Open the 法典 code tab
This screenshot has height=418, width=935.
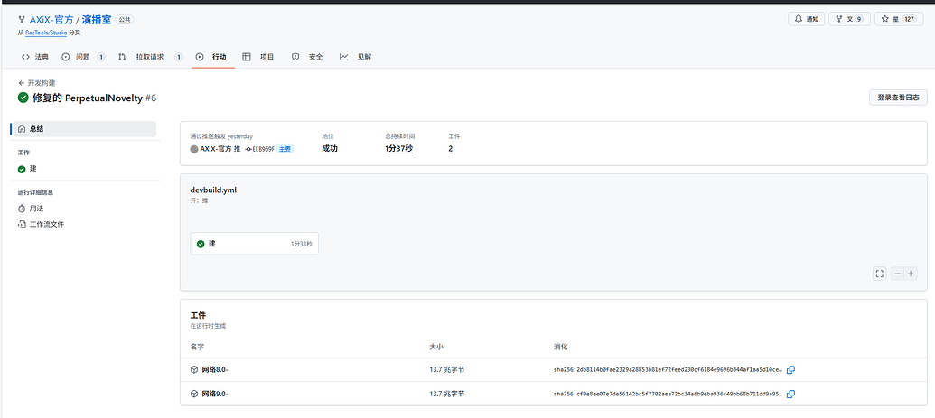(x=36, y=57)
